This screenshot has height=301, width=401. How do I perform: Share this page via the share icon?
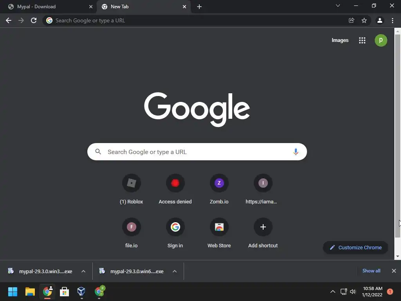[352, 20]
